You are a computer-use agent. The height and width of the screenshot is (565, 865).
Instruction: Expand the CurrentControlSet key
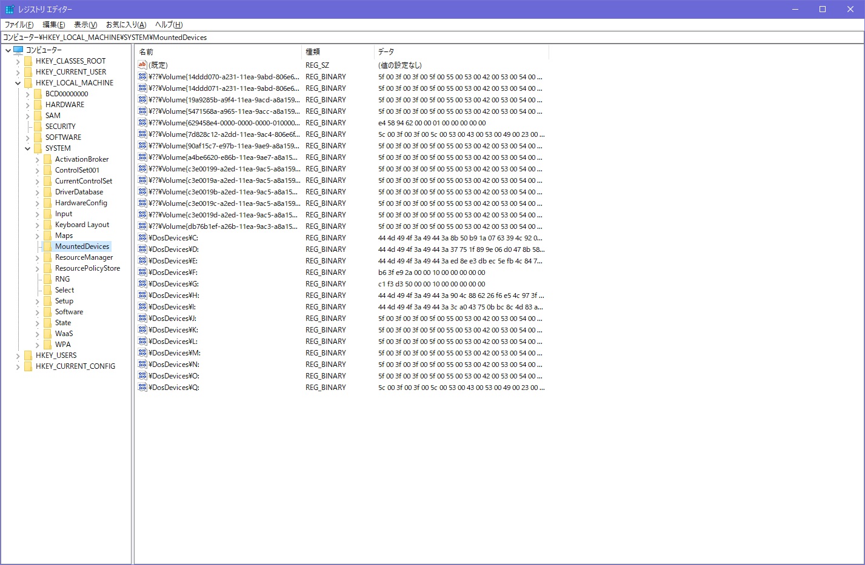[x=37, y=181]
